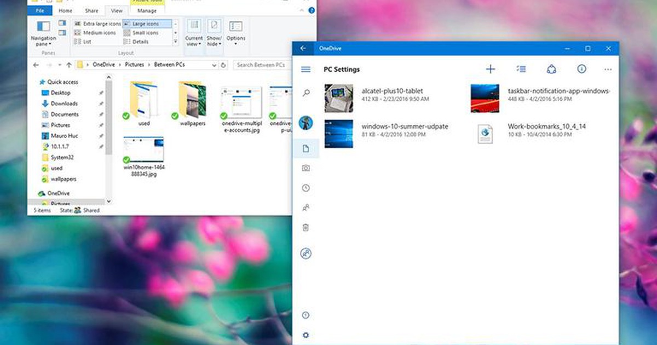Unpin Desktop from Quick access
The height and width of the screenshot is (345, 657).
100,93
